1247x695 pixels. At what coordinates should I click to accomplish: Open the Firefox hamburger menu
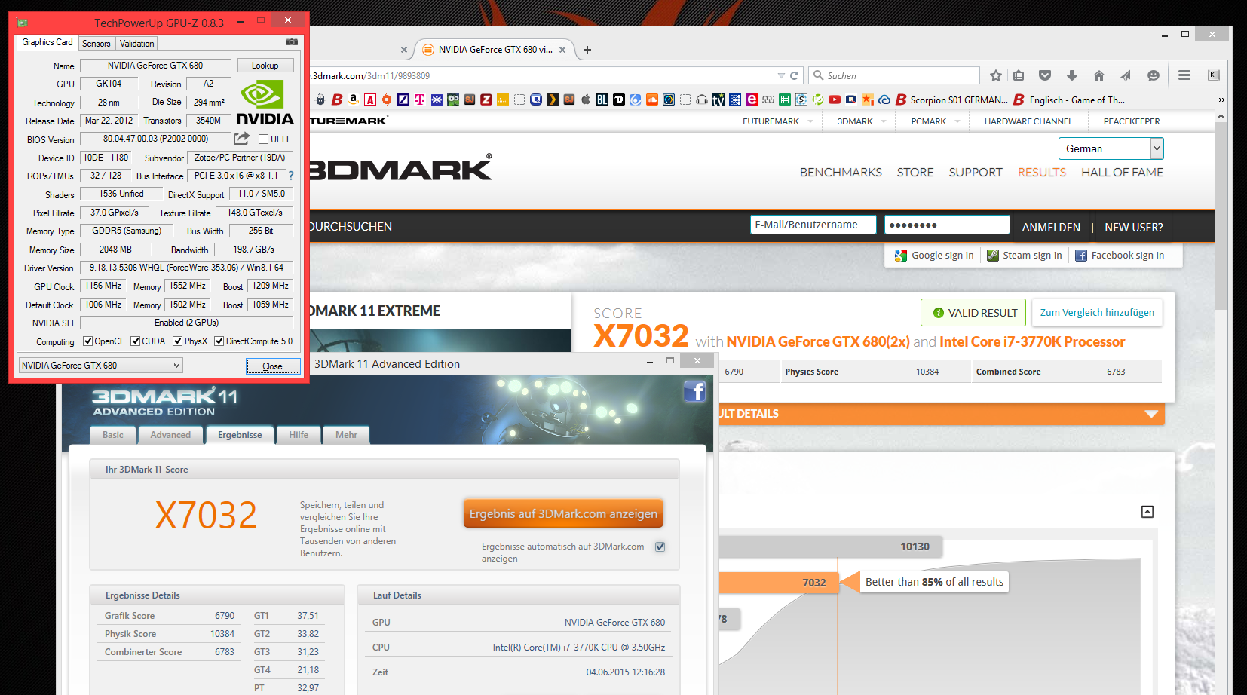1184,75
